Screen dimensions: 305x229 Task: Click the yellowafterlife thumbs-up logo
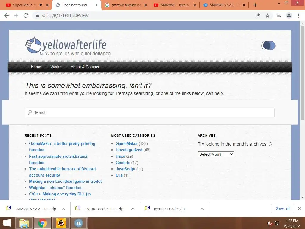pos(33,45)
